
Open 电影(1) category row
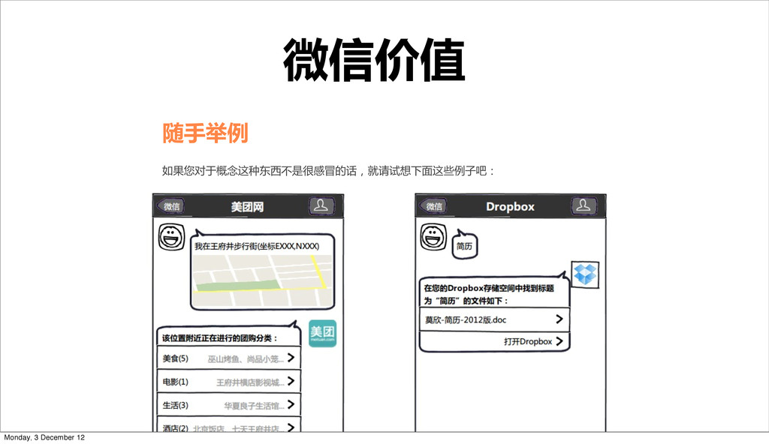[x=228, y=381]
